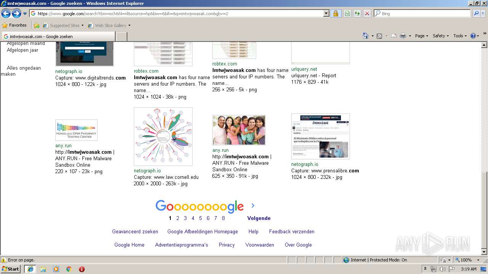Click the Feedback verzenden link
The height and width of the screenshot is (274, 488).
(x=292, y=231)
